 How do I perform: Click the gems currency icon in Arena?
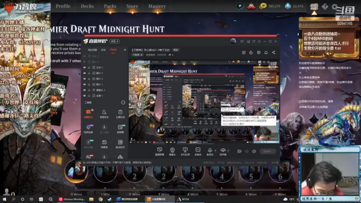click(x=288, y=6)
